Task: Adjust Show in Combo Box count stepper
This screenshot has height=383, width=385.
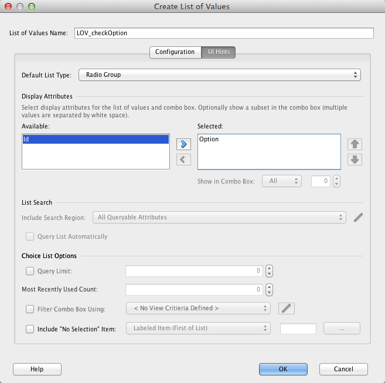Action: pyautogui.click(x=336, y=181)
